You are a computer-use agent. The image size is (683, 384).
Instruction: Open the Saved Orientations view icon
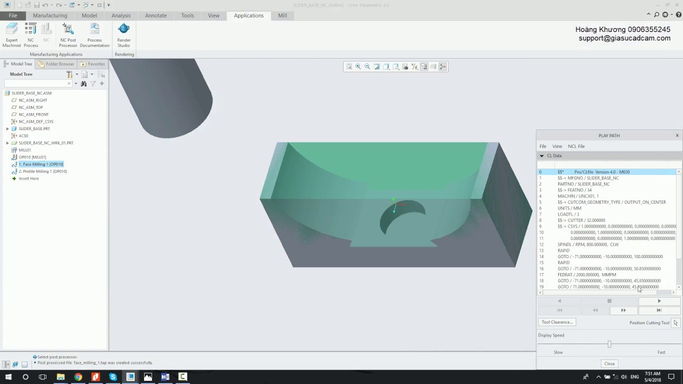396,67
